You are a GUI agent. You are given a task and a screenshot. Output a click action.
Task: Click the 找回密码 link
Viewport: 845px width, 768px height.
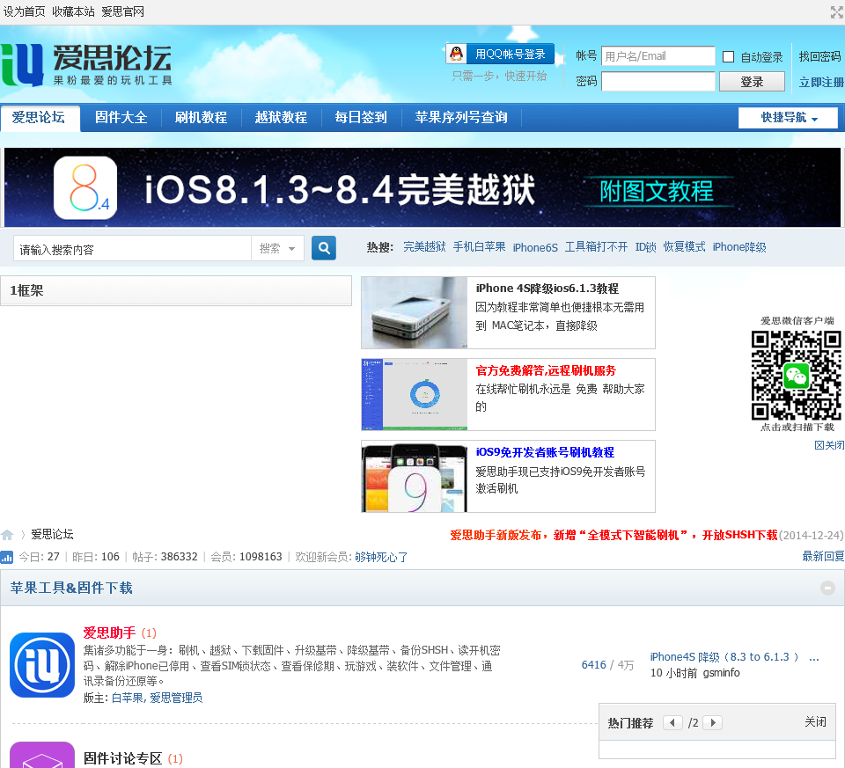pos(819,56)
